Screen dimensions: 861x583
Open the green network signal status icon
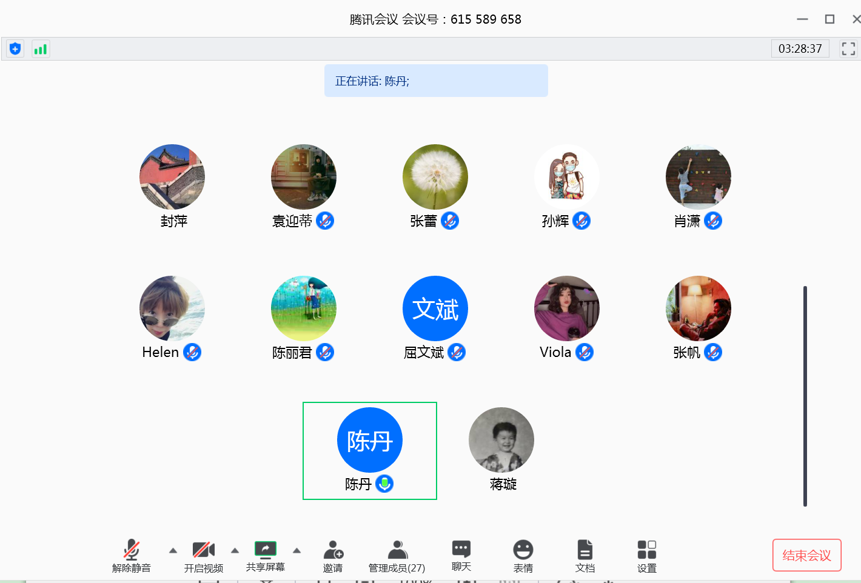point(41,49)
